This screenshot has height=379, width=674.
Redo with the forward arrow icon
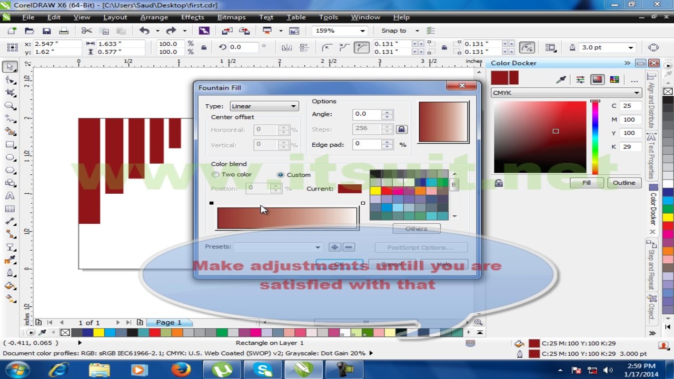point(171,31)
